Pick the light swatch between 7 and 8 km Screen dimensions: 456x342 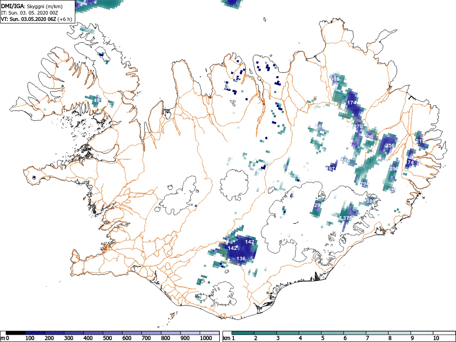click(x=377, y=333)
